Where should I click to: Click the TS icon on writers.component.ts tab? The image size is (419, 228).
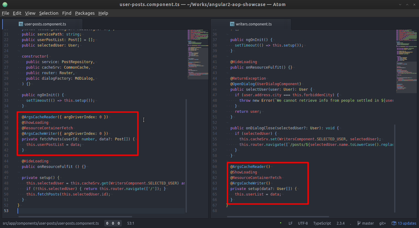(x=232, y=24)
